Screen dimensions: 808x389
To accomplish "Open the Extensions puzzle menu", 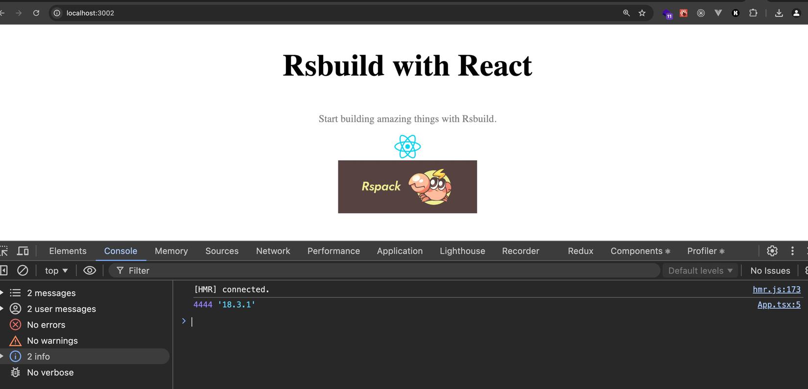I will point(753,13).
